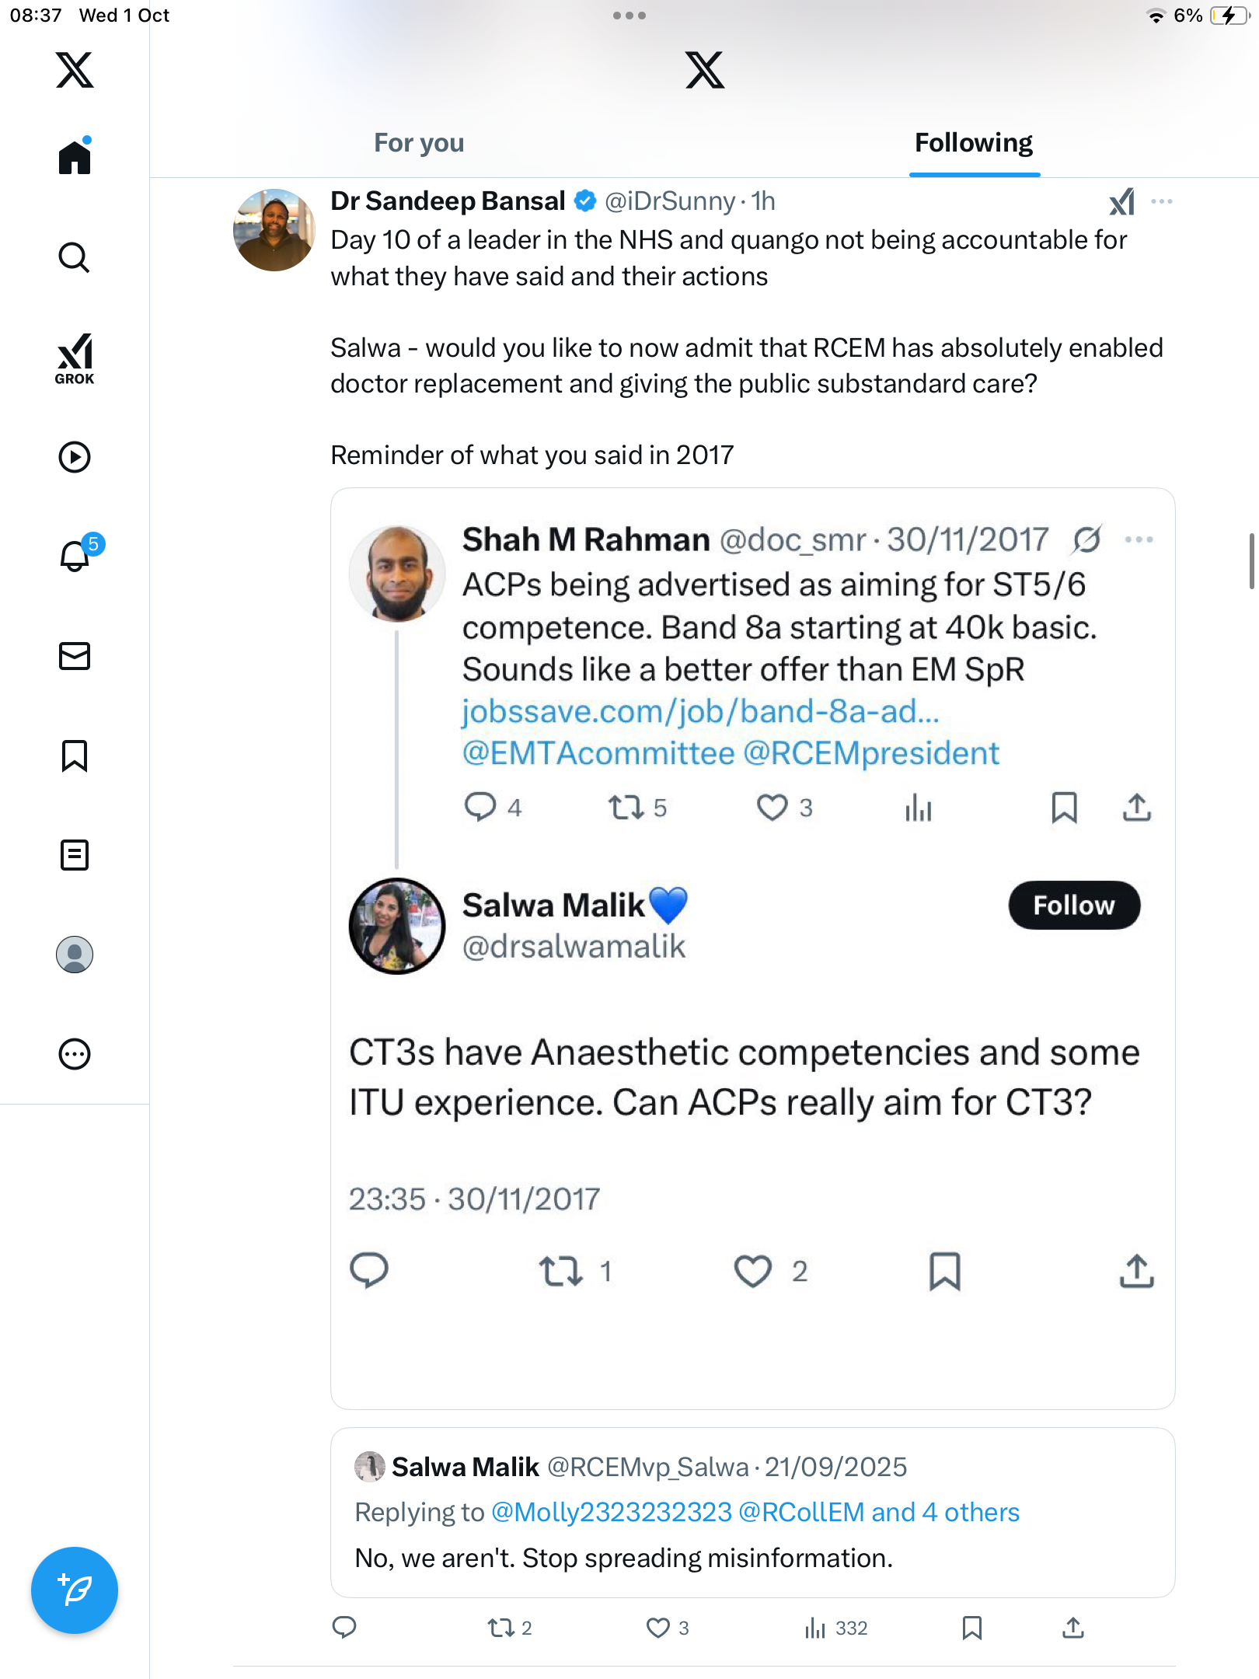Switch to the For you tab

pyautogui.click(x=419, y=143)
